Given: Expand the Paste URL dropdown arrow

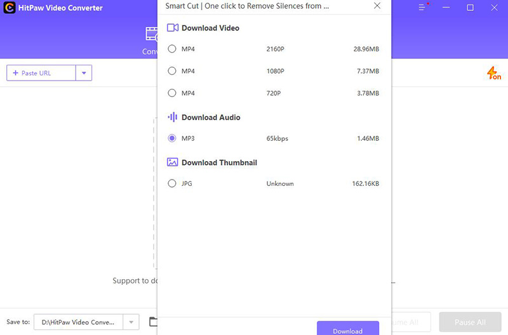Looking at the screenshot, I should 84,73.
